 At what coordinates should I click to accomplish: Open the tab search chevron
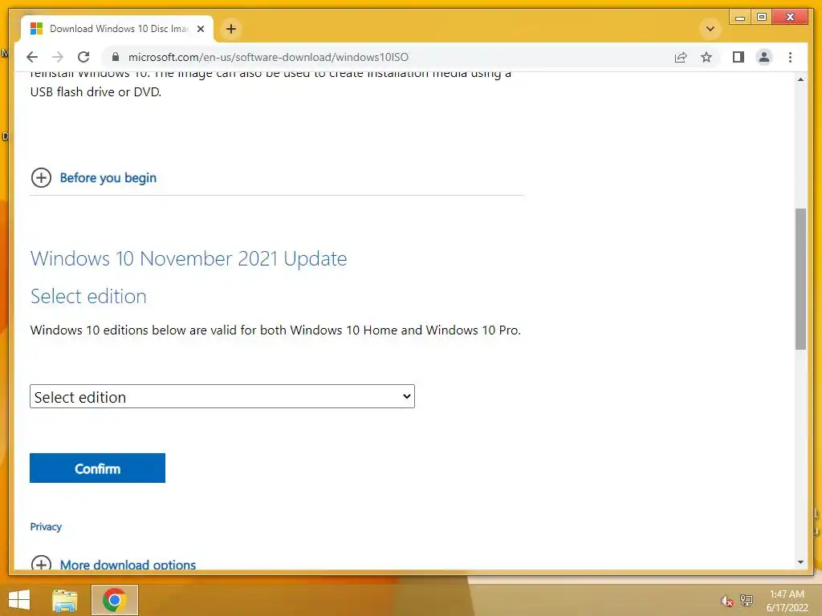710,29
